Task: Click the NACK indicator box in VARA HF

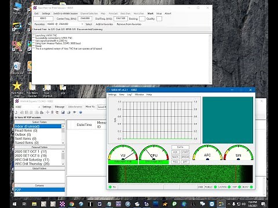Action: click(x=175, y=157)
